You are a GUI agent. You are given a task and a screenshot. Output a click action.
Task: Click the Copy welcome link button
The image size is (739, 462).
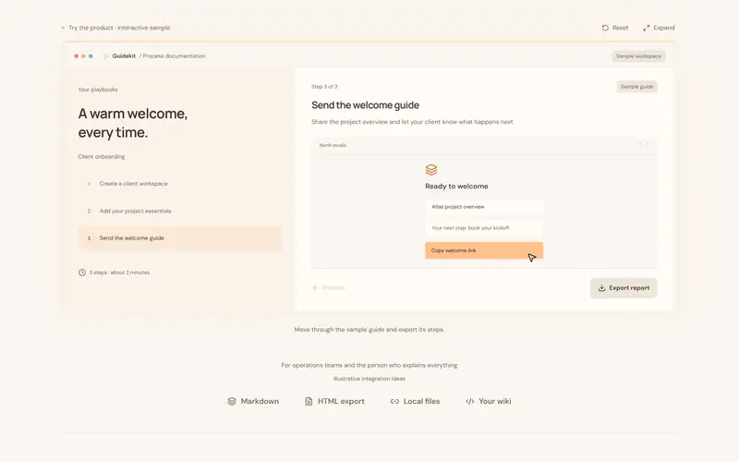(x=484, y=250)
